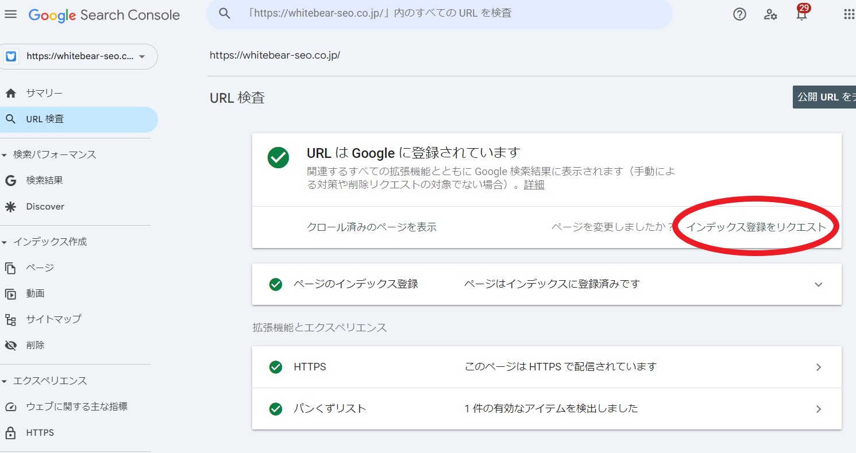Click the video icon beside 動画
The height and width of the screenshot is (453, 856).
pos(10,294)
